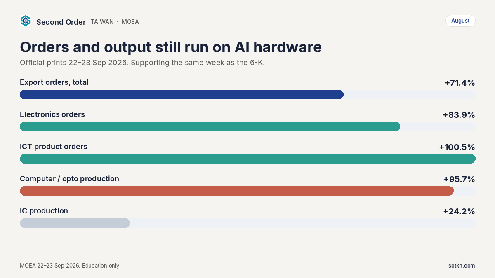The height and width of the screenshot is (278, 495).
Task: Select the August pill button
Action: pos(460,21)
